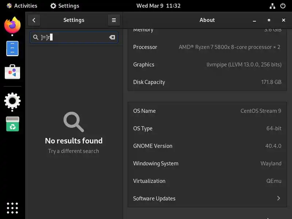
Task: Select the Virtualization label
Action: coord(149,181)
